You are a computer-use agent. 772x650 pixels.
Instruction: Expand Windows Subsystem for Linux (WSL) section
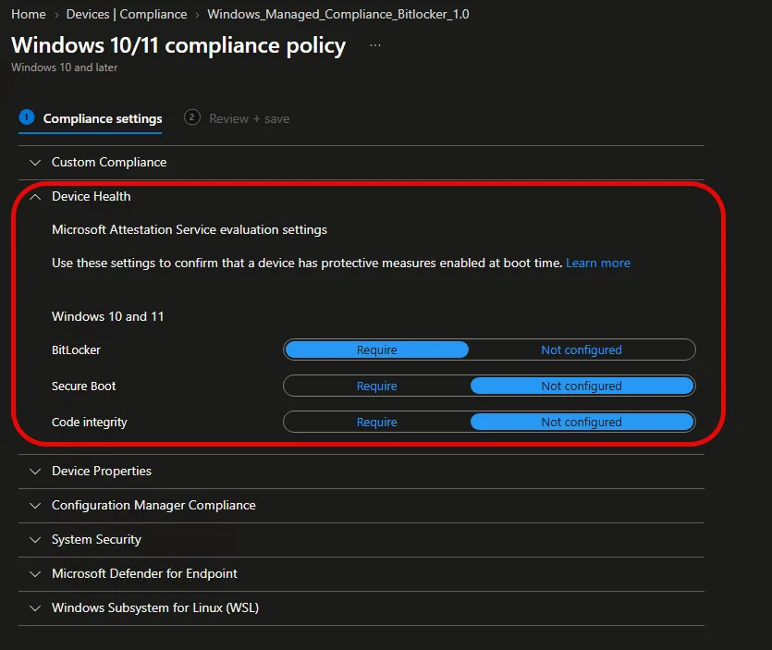(x=361, y=608)
